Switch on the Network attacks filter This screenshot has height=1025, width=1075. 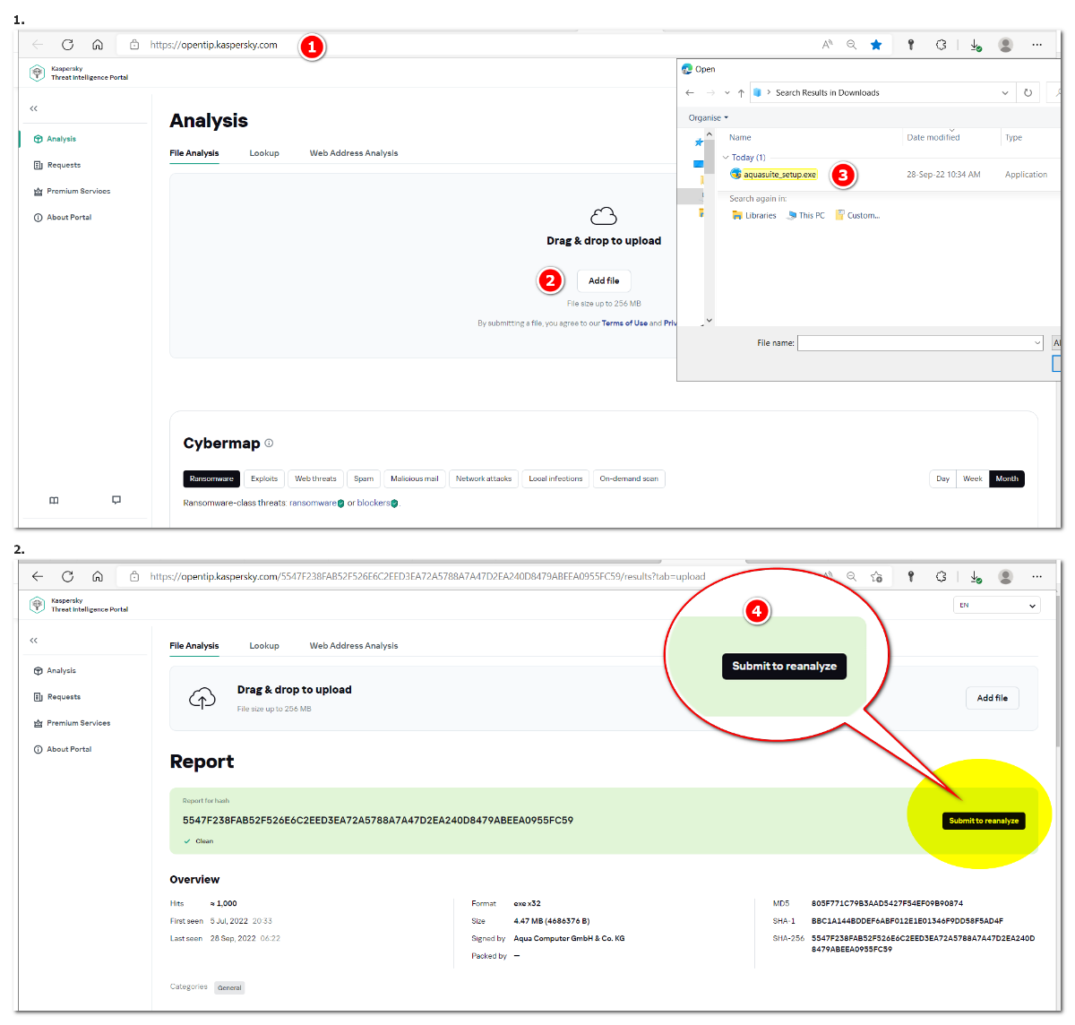point(484,478)
